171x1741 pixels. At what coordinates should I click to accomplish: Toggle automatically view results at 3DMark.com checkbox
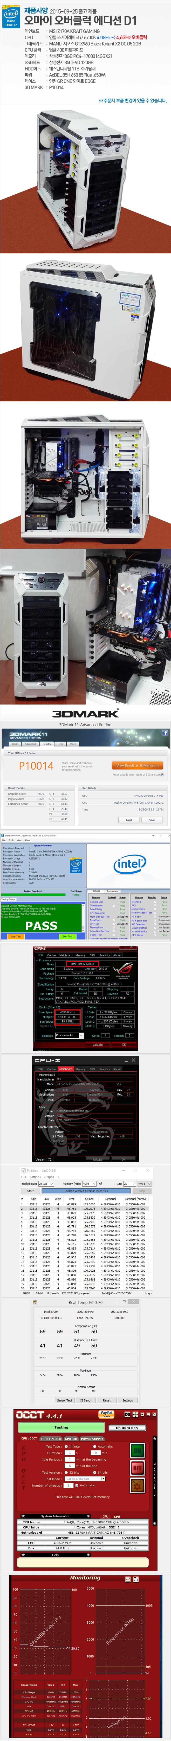coord(162,775)
